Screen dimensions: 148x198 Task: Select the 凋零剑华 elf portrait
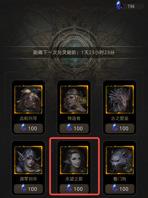[28, 160]
